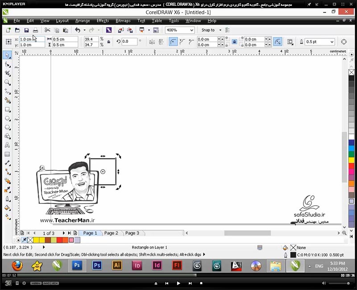357x290 pixels.
Task: Select the Crop tool
Action: click(x=7, y=73)
